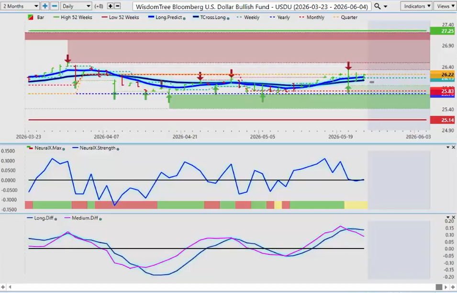Open the Indicators menu
Image resolution: width=457 pixels, height=293 pixels.
tap(416, 6)
